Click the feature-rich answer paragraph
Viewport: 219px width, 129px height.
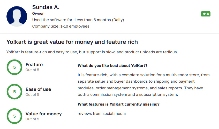tap(144, 85)
